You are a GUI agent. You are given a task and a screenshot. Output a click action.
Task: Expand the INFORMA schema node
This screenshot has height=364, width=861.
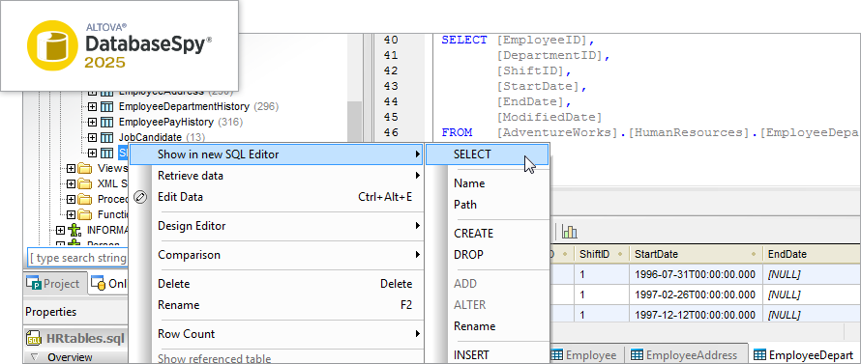coord(60,230)
